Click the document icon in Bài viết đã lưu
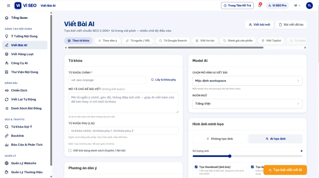The image size is (319, 178). pos(280,25)
